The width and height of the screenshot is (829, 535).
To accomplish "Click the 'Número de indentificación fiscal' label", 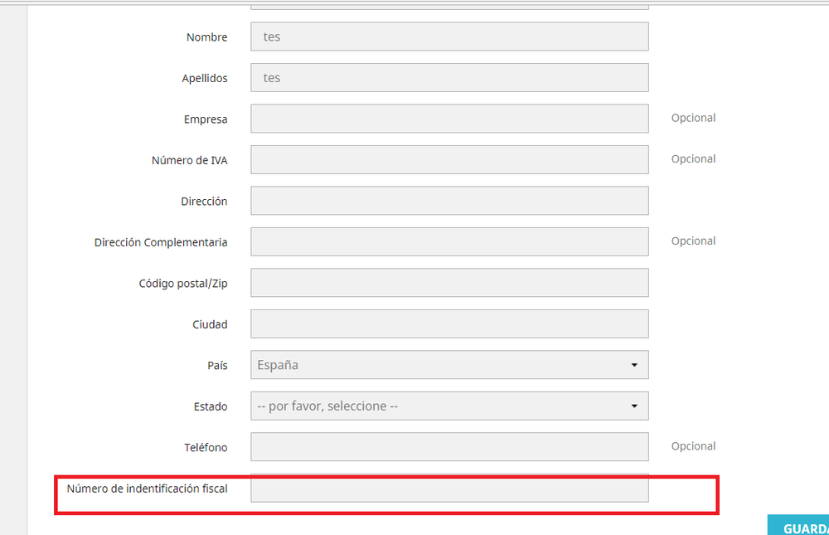I will pos(147,489).
